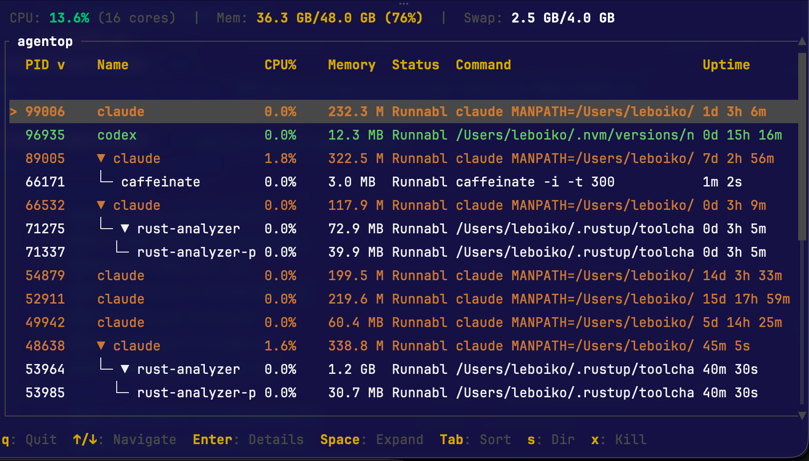Collapse the rust-analyzer subtree under PID 66532
The image size is (809, 461).
pos(125,229)
